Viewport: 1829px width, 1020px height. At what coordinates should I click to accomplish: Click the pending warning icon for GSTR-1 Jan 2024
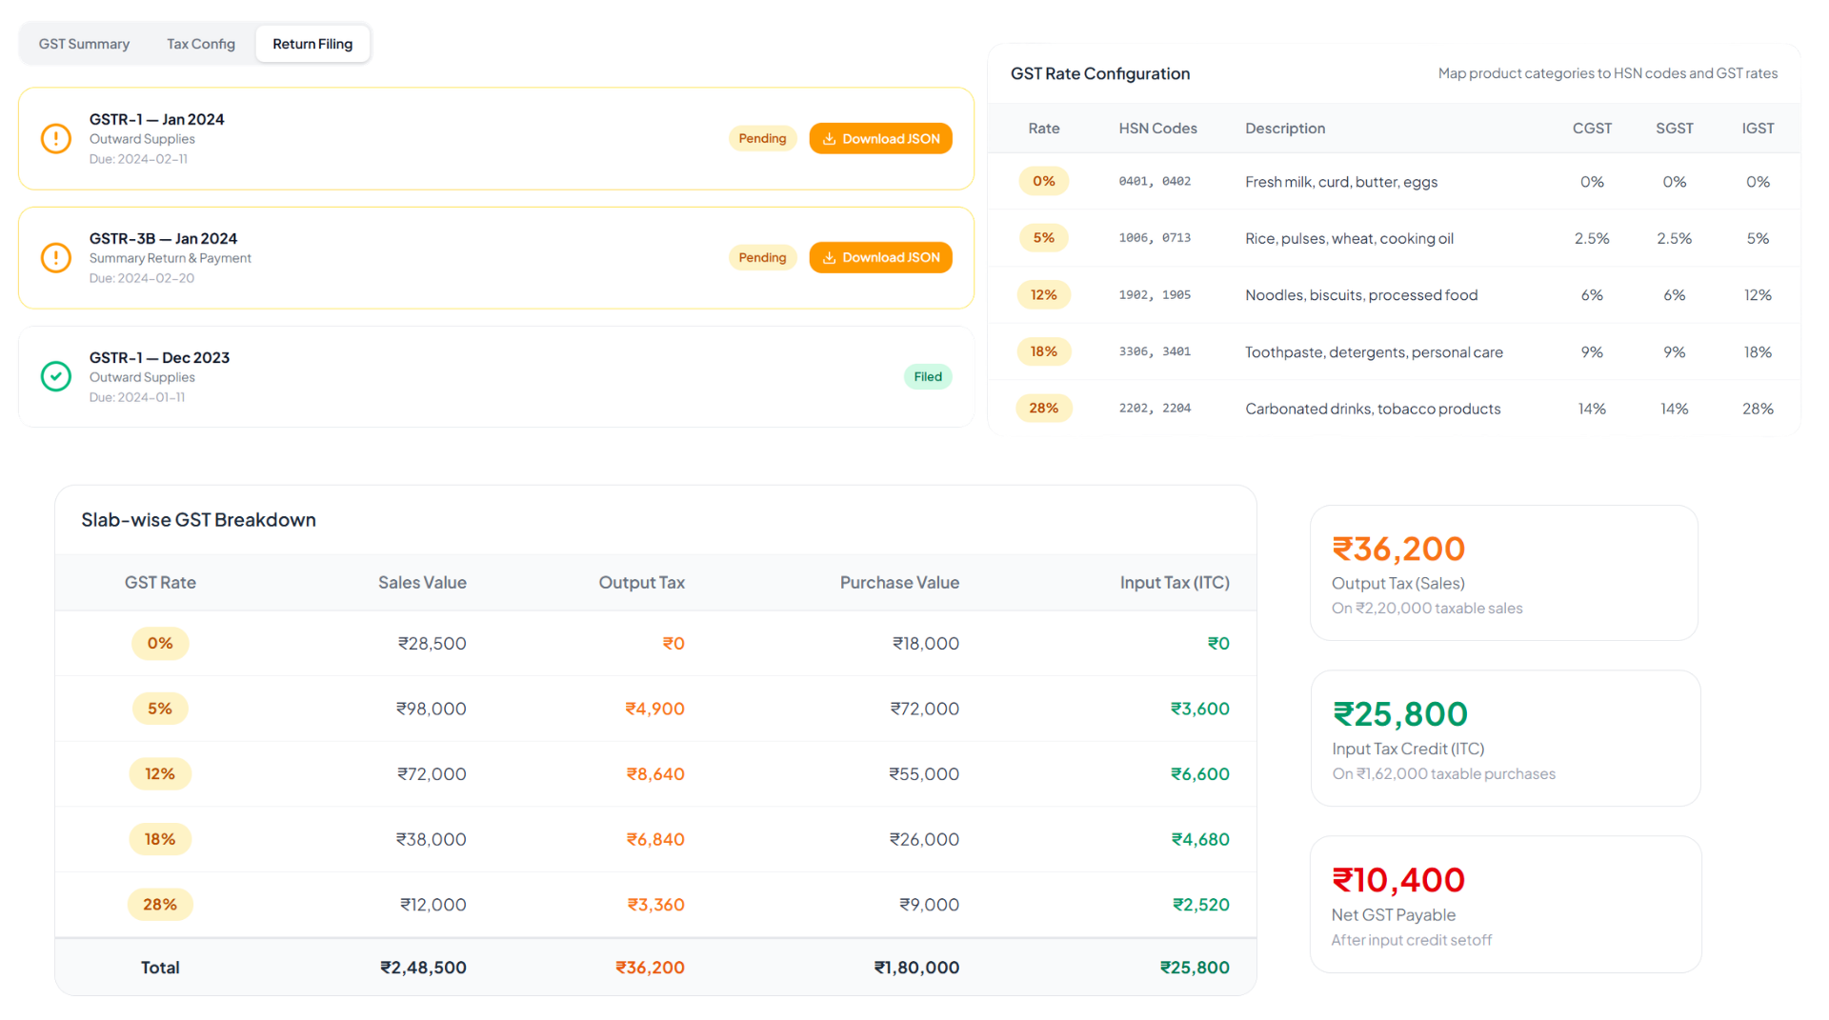56,139
